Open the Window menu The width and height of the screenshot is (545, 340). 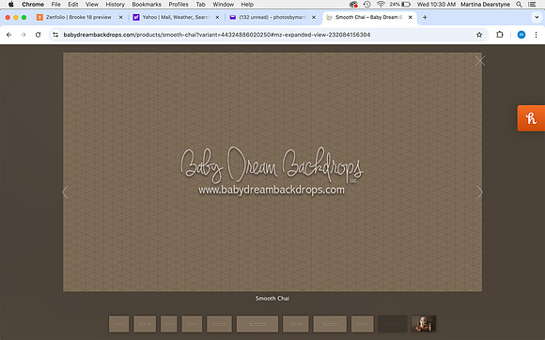(x=223, y=4)
